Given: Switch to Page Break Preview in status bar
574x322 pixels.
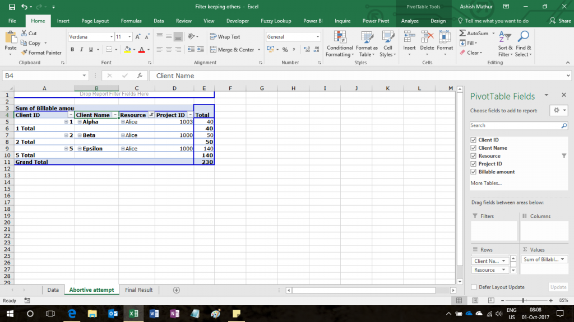Looking at the screenshot, I should (491, 300).
